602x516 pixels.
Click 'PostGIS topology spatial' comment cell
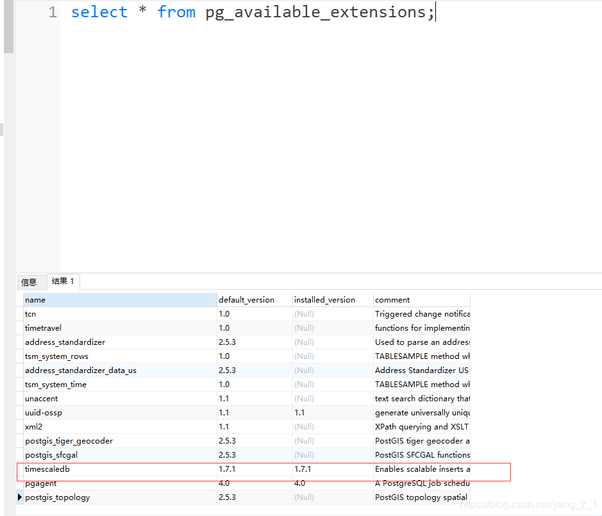pyautogui.click(x=422, y=497)
